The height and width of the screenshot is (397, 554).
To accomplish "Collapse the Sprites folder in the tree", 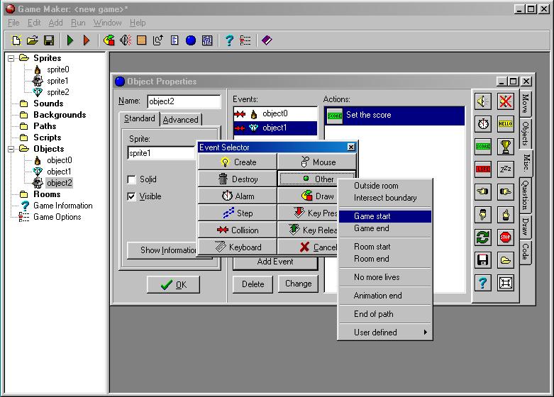I will [12, 58].
